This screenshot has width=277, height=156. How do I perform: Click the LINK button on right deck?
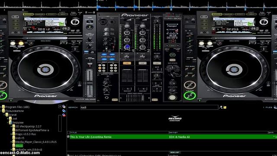click(204, 17)
